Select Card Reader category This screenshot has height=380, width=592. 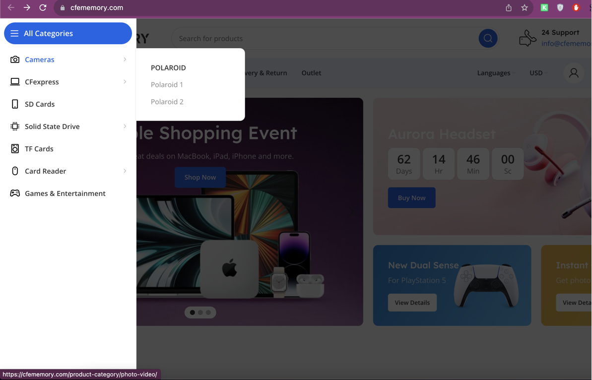pyautogui.click(x=45, y=171)
